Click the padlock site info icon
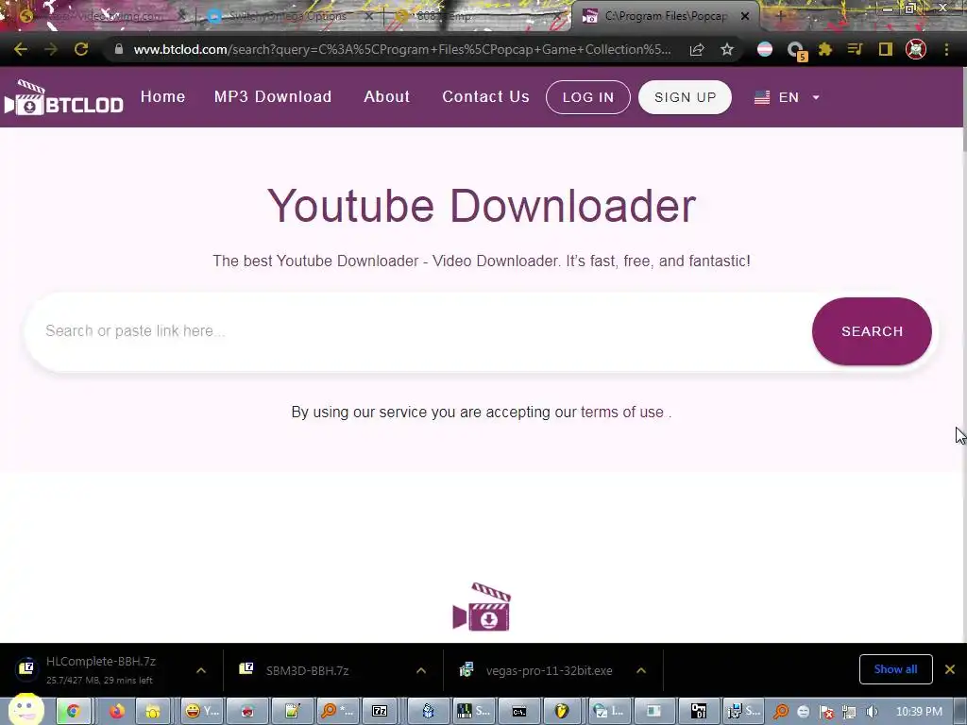 point(118,49)
